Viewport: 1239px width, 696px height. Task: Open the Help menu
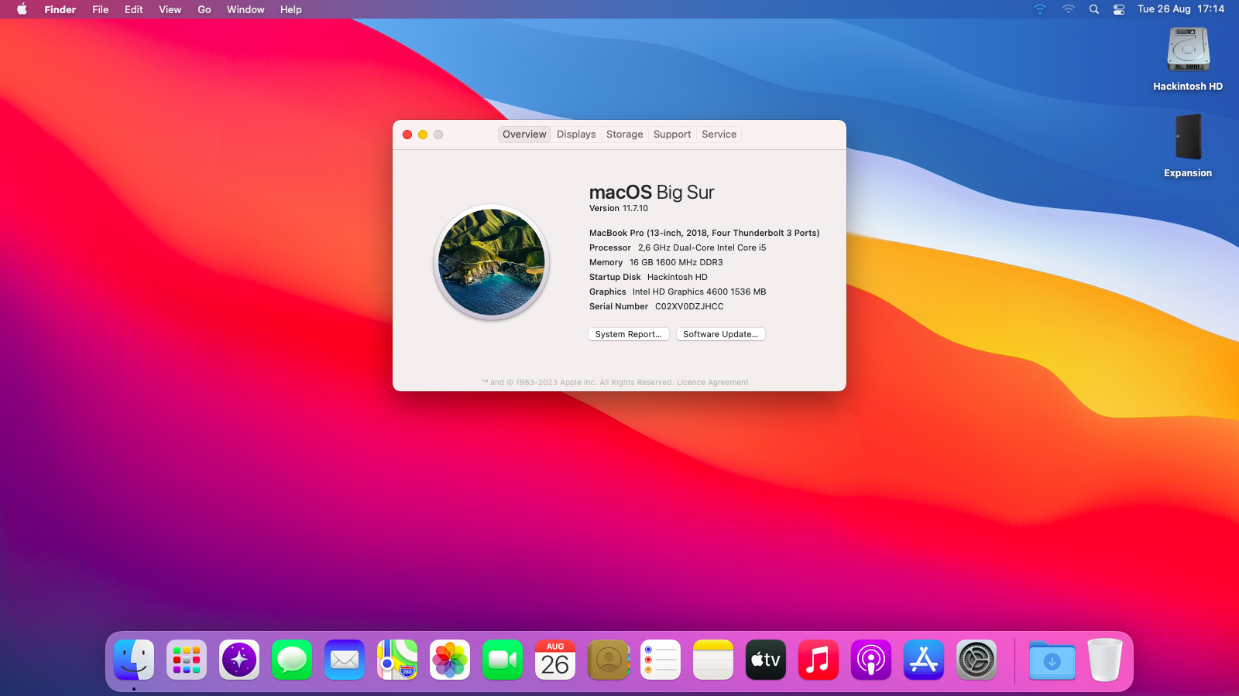point(291,9)
